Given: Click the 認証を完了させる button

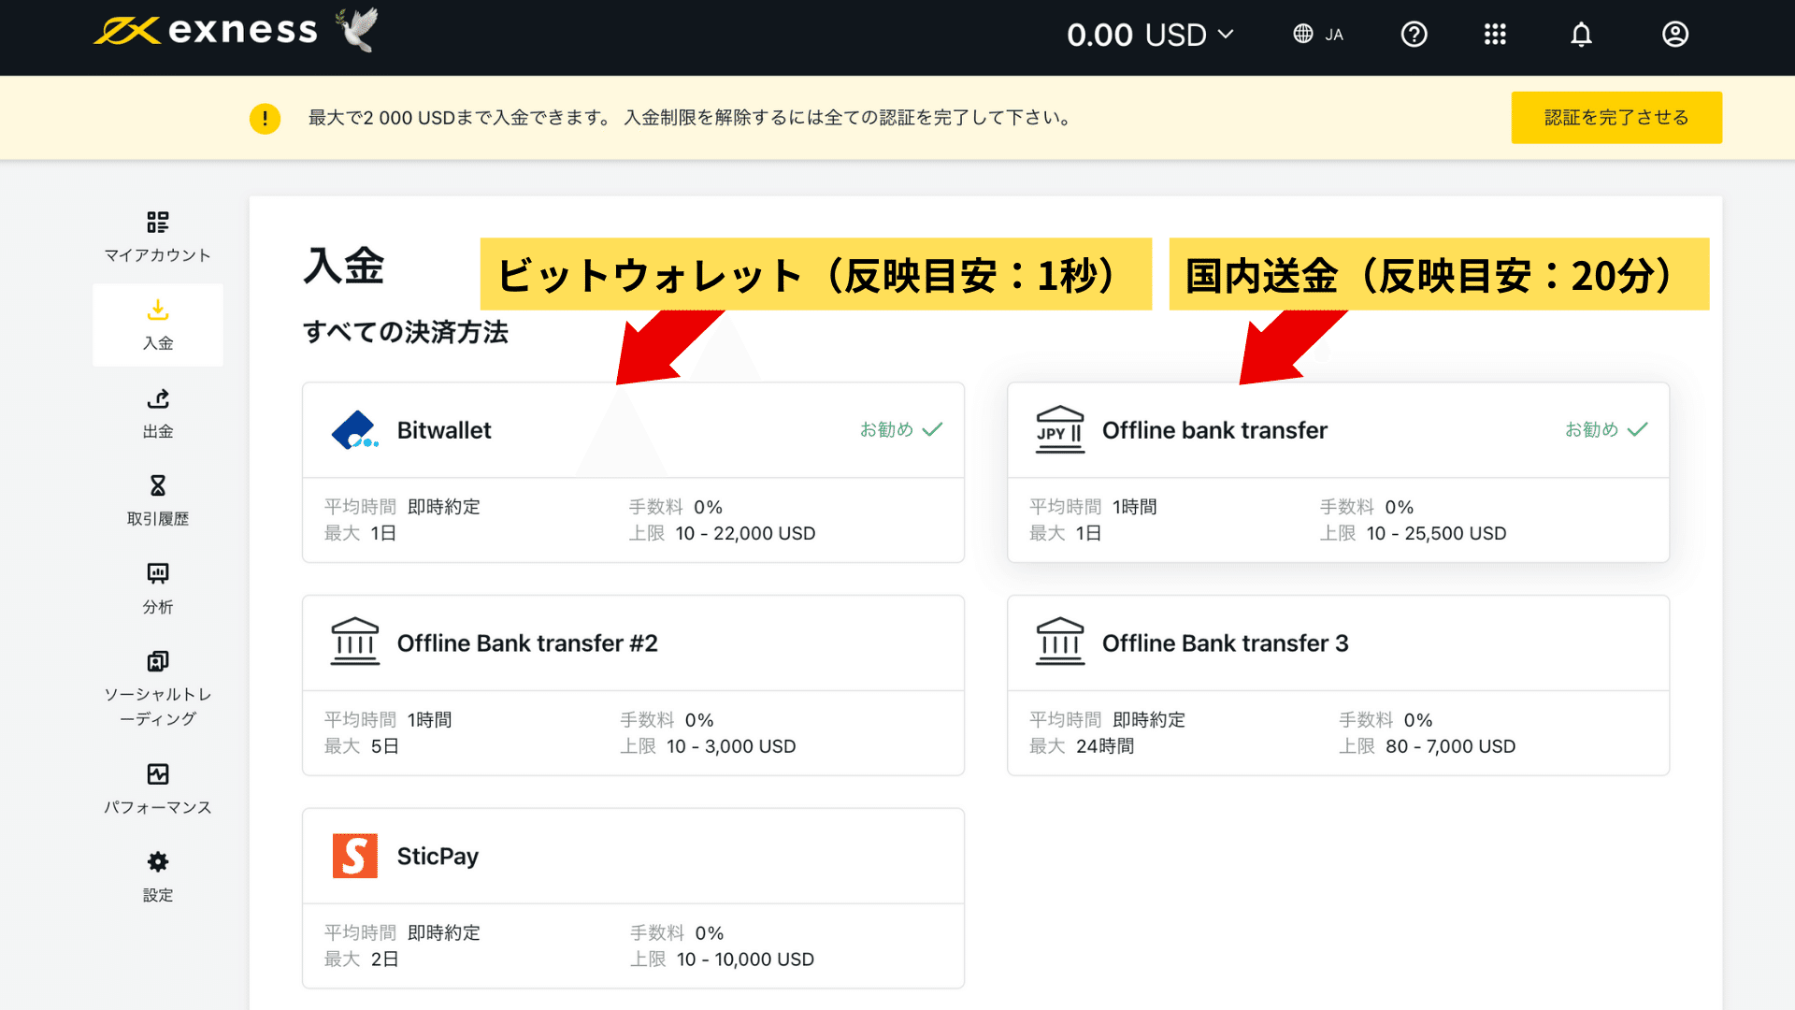Looking at the screenshot, I should coord(1616,118).
